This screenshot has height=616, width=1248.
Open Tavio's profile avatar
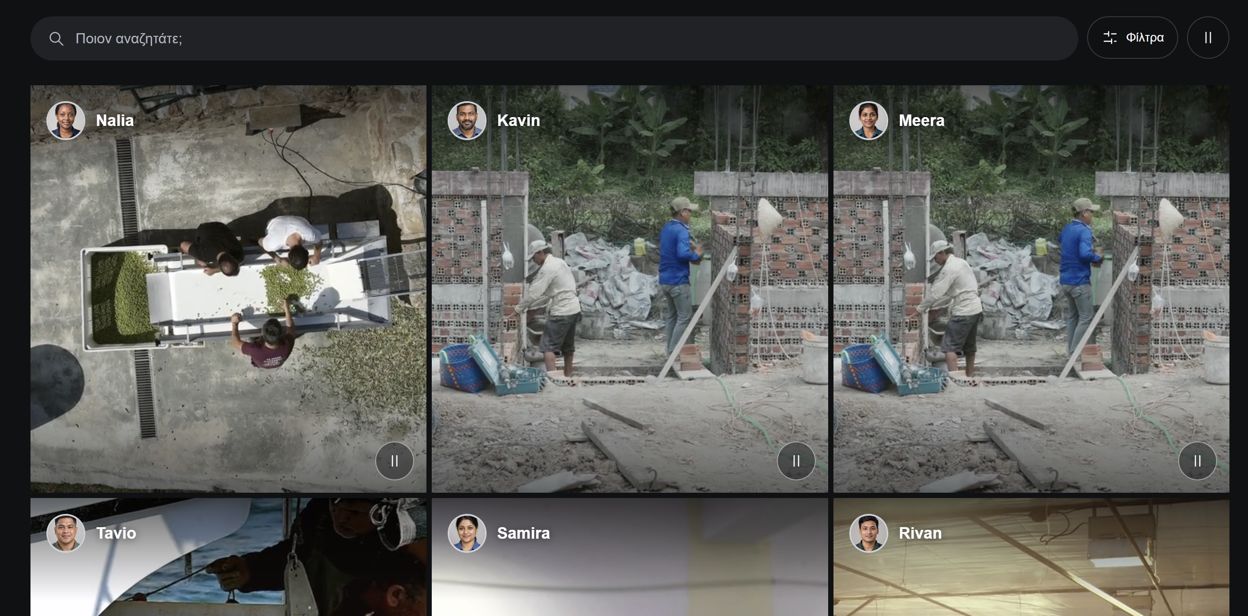pos(66,533)
